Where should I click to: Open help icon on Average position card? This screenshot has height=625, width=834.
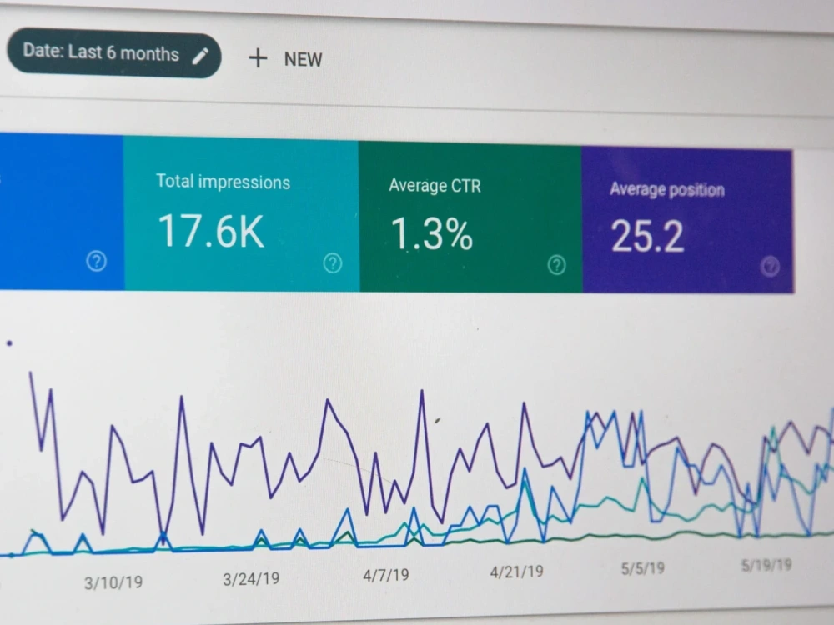770,267
